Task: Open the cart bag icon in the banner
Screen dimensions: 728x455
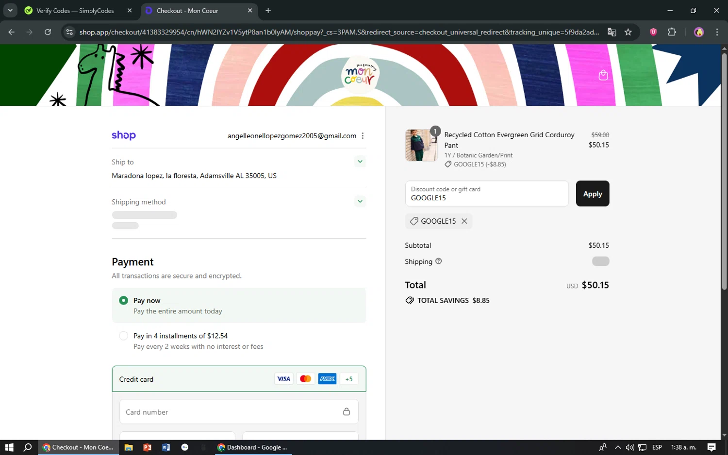Action: 603,75
